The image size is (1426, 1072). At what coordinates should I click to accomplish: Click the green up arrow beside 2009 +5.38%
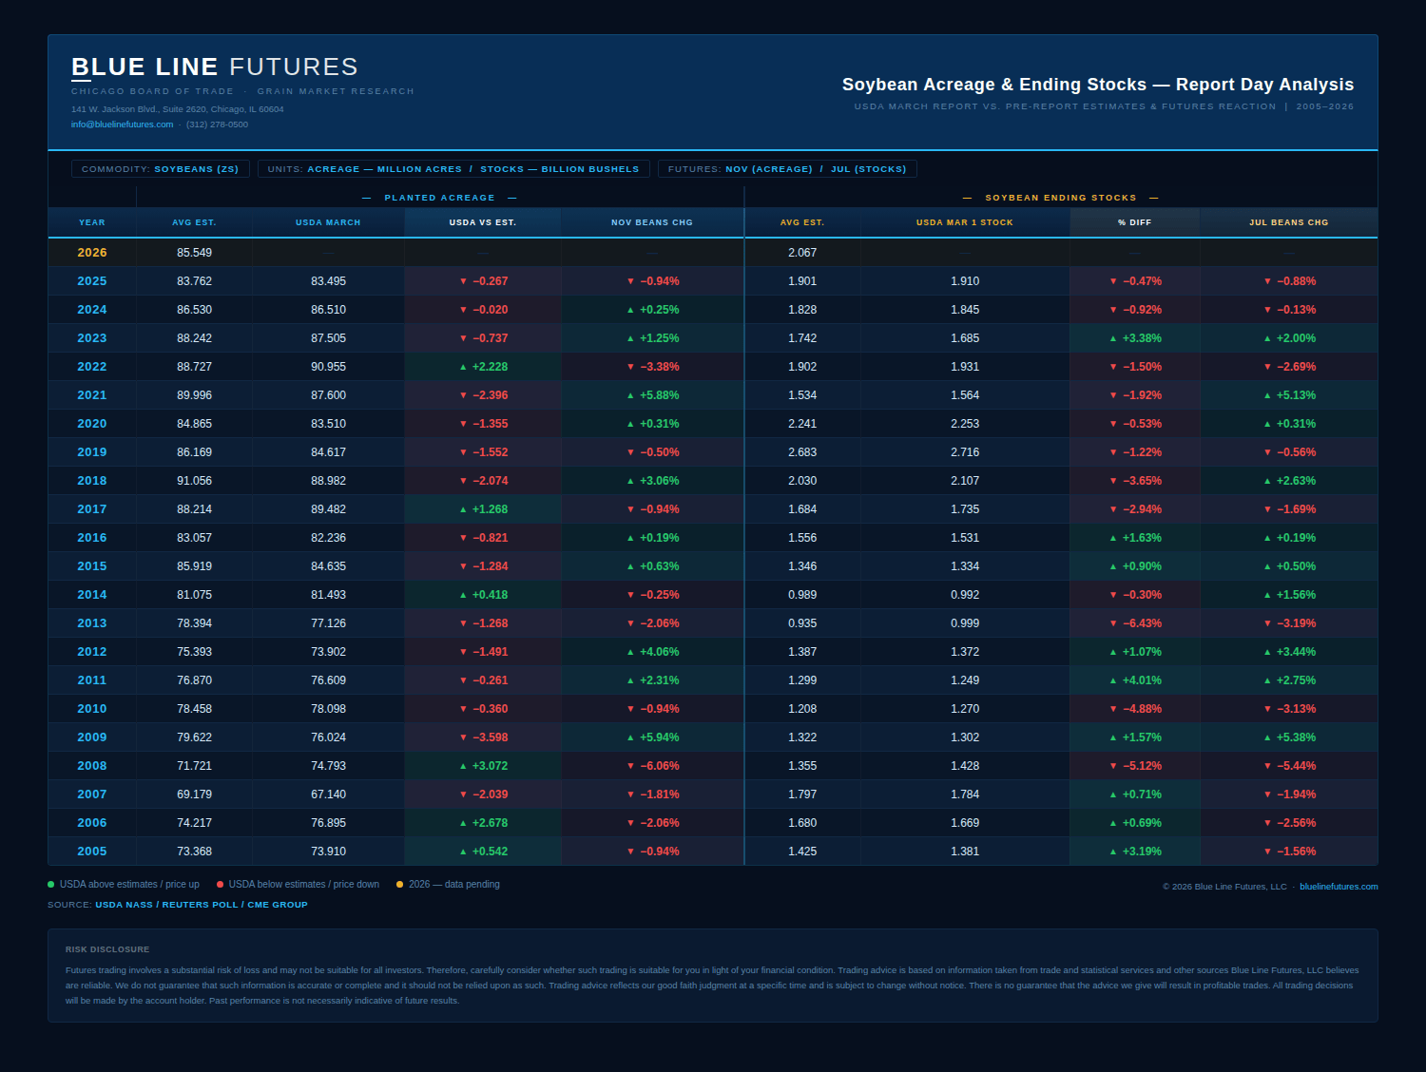1267,737
